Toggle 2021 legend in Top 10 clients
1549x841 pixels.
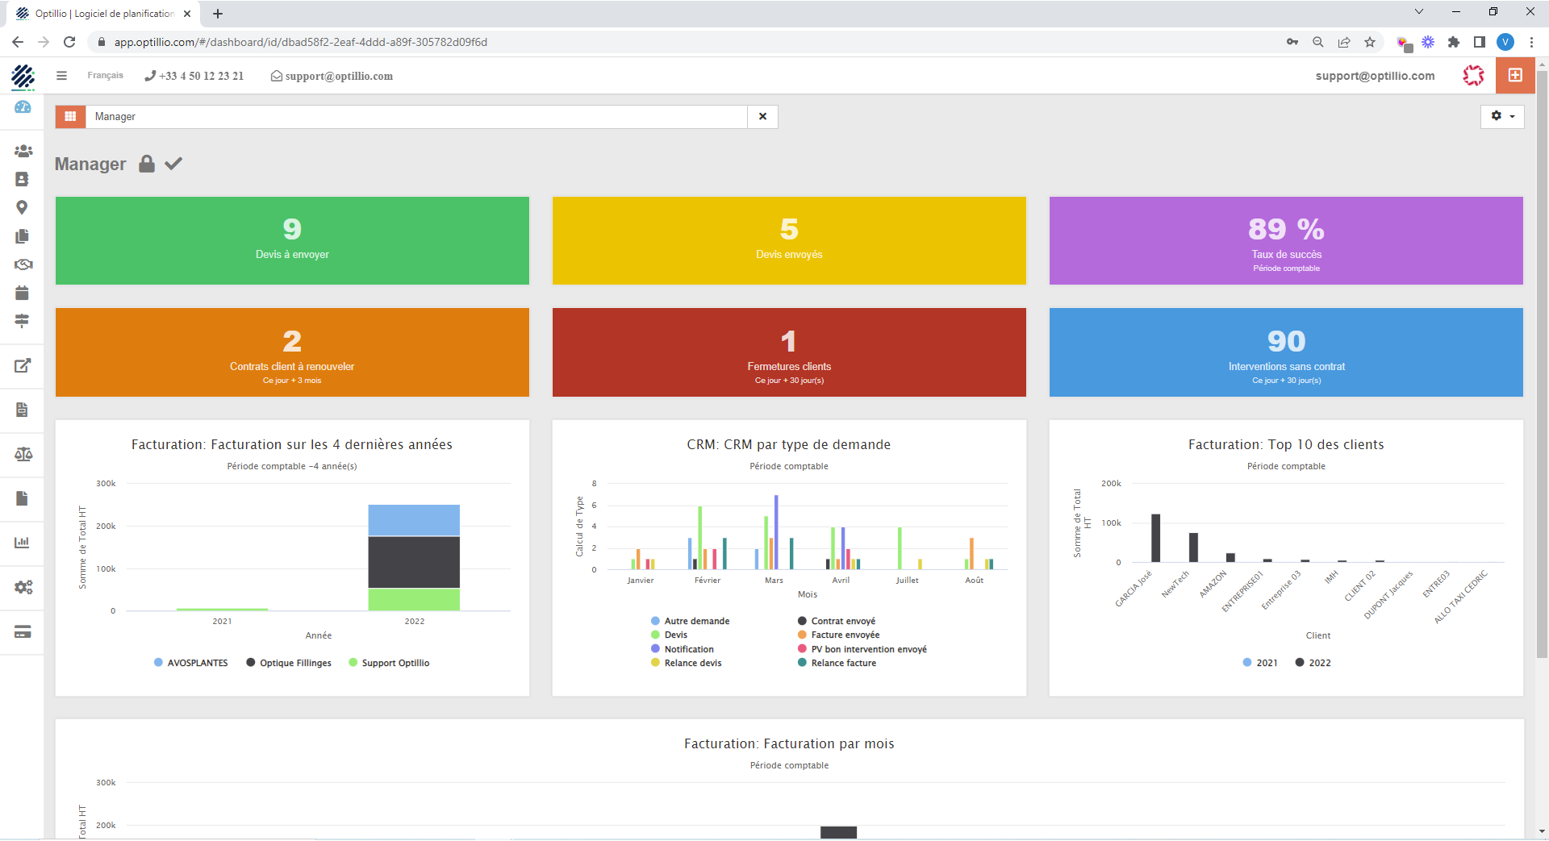[1260, 663]
